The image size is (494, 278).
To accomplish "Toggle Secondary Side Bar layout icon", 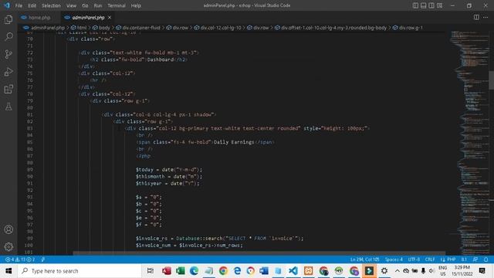I will pyautogui.click(x=431, y=5).
